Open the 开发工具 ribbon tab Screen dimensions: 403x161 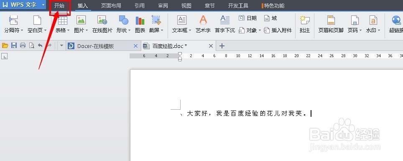tap(238, 5)
